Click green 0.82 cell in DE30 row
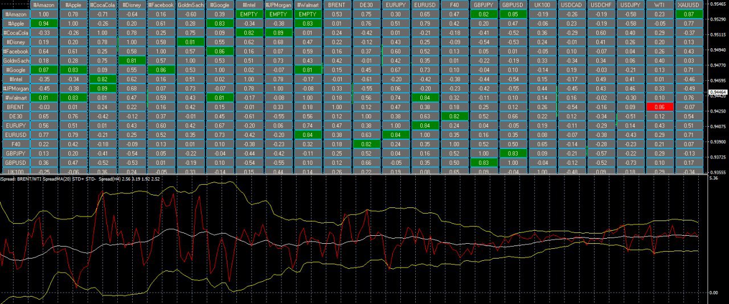729x304 pixels. 454,116
